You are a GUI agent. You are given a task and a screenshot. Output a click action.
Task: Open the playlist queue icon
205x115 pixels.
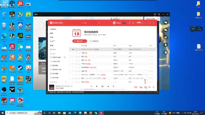point(153,87)
